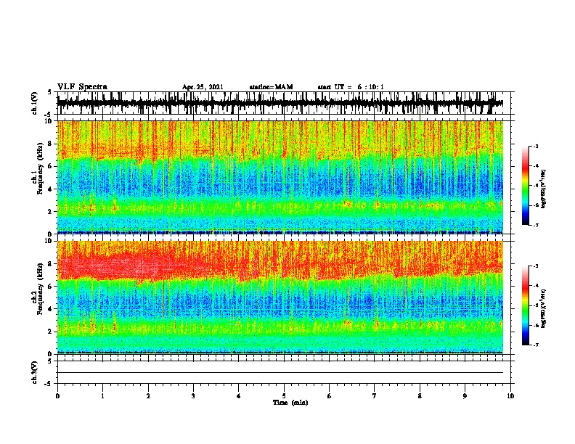The image size is (575, 444).
Task: Click the "4" kHz tick of the ch.1 spectrogram
Action: (51, 189)
